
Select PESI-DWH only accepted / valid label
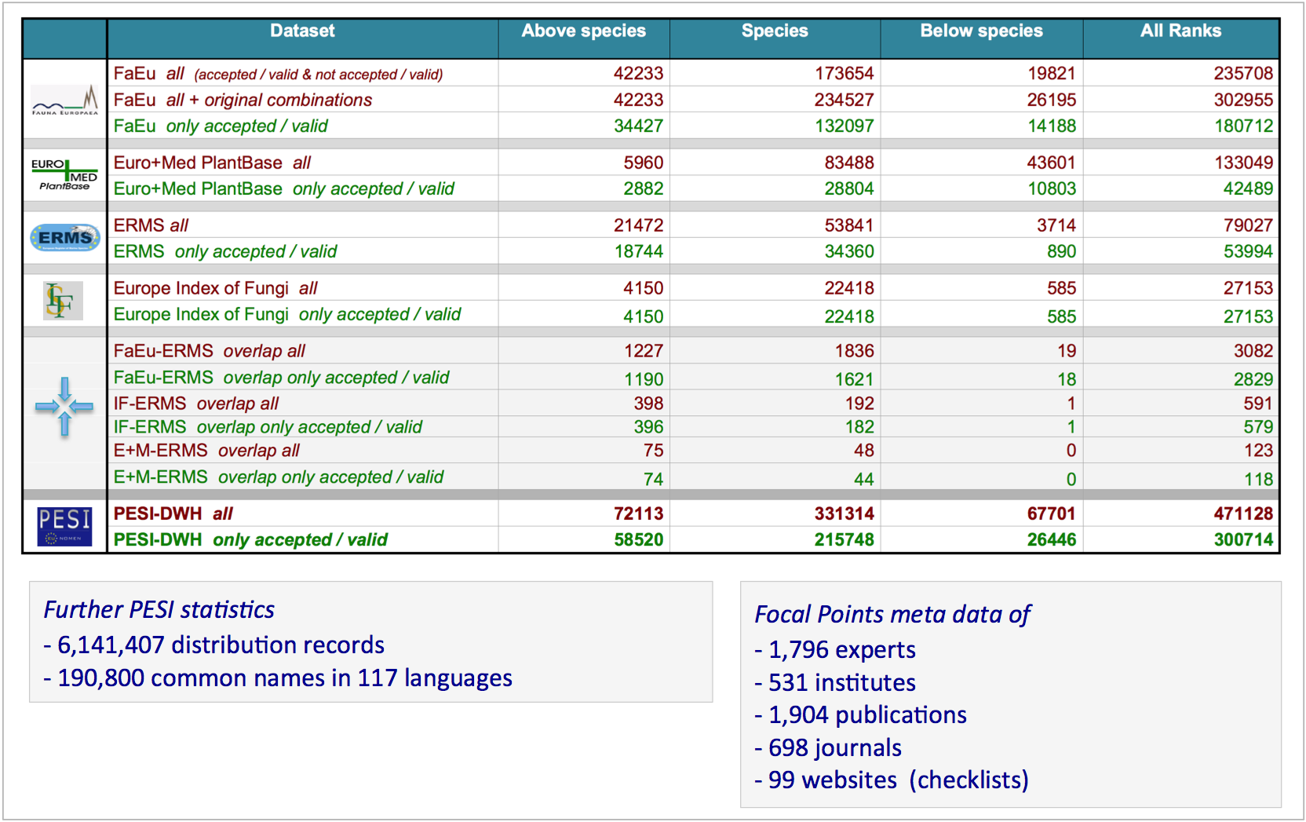[x=250, y=539]
